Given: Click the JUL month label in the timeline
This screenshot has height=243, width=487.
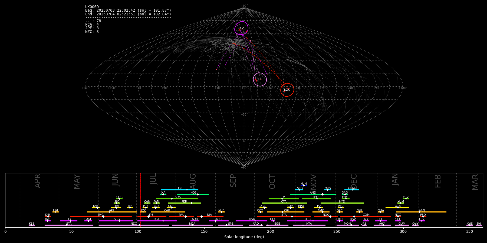Looking at the screenshot, I should coord(153,179).
